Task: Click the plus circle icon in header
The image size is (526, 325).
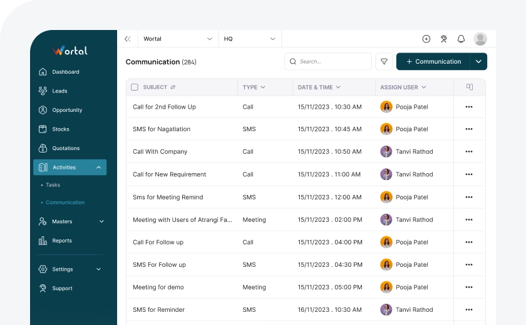Action: click(x=426, y=39)
